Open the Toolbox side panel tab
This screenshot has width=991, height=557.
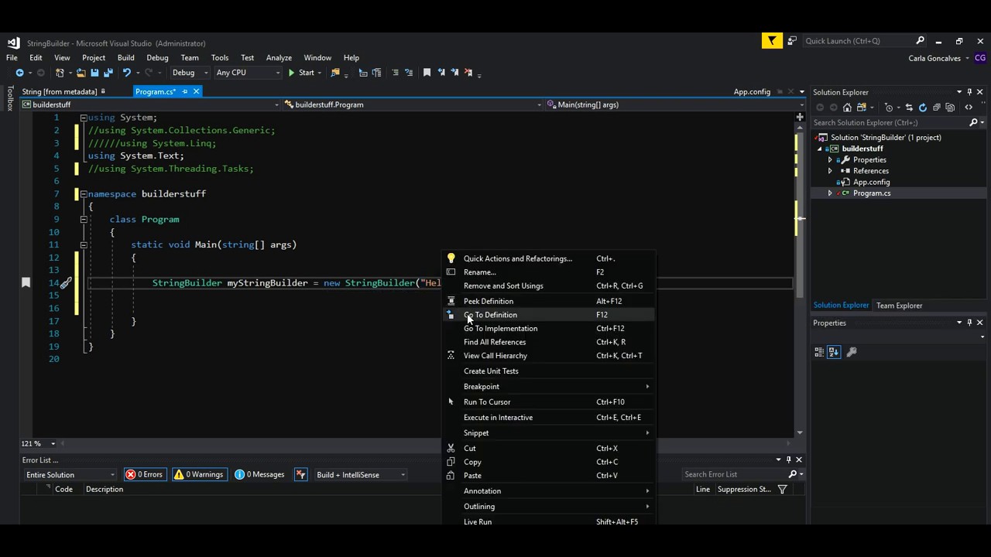tap(10, 99)
